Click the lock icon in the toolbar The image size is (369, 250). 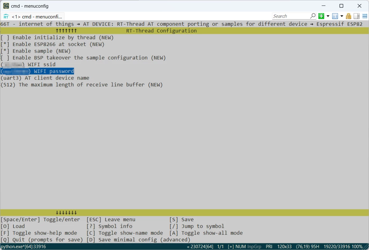coord(348,16)
